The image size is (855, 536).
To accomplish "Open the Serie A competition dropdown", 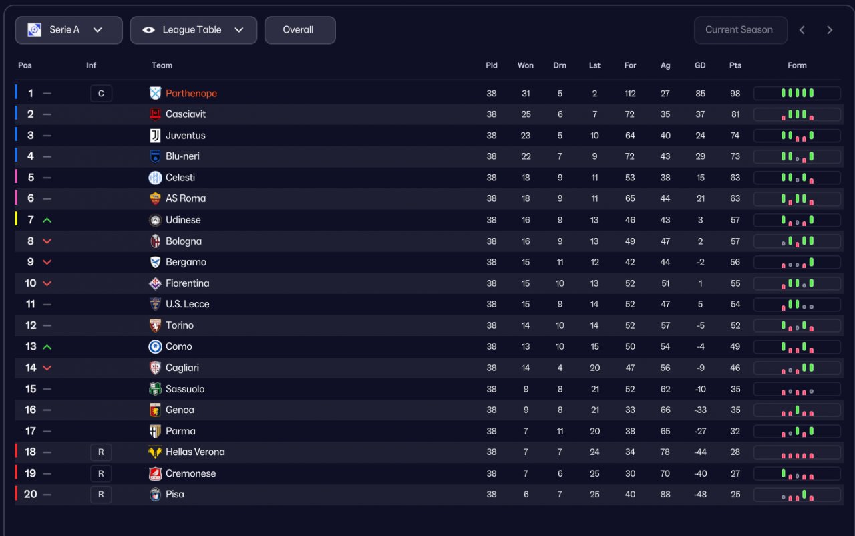I will [x=69, y=30].
